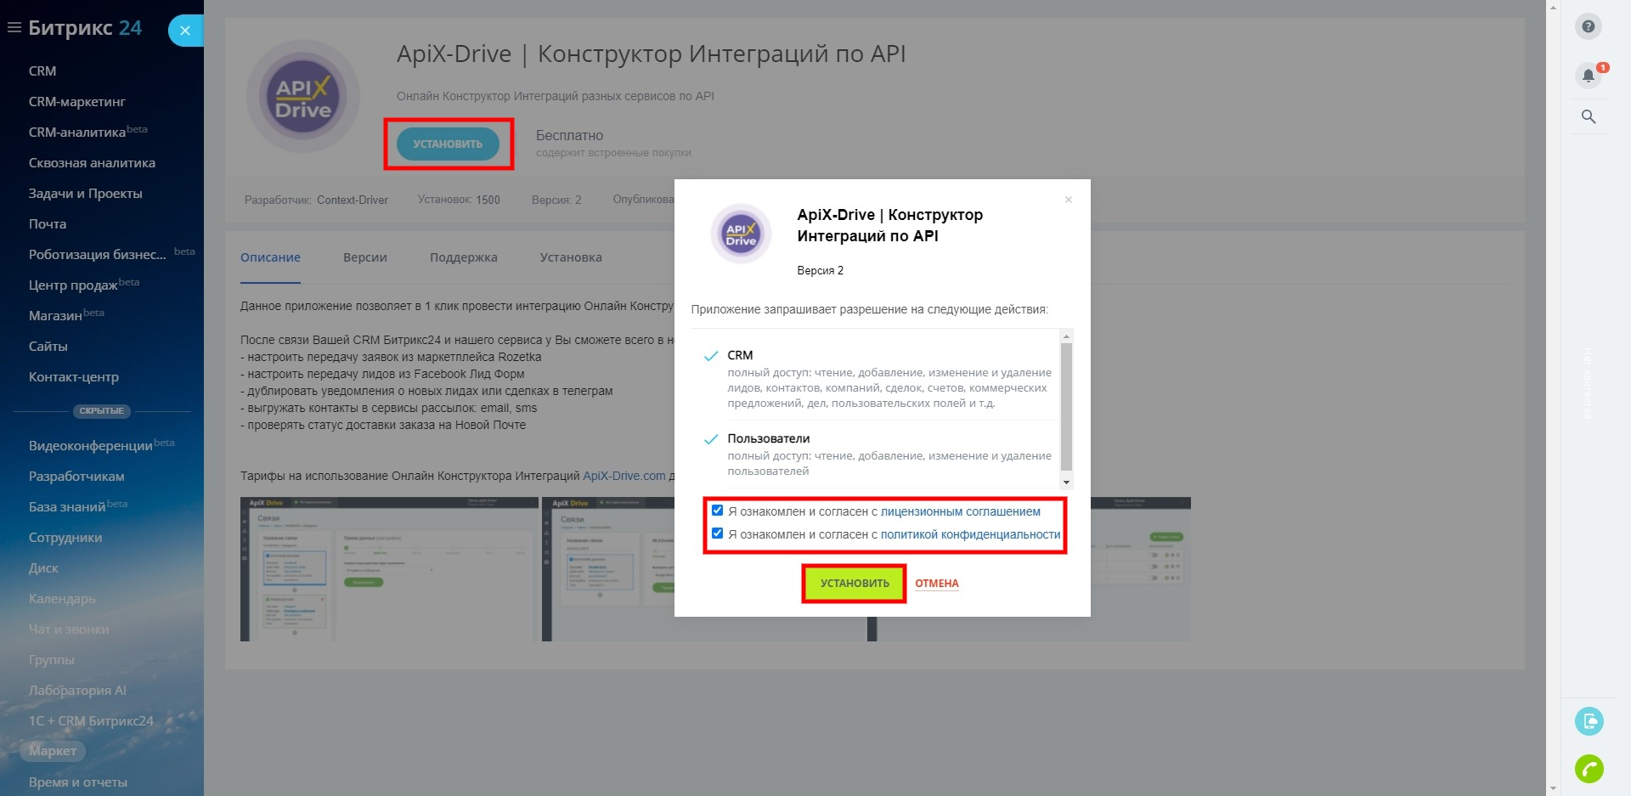1631x796 pixels.
Task: Toggle the license agreement checkbox
Action: [717, 511]
